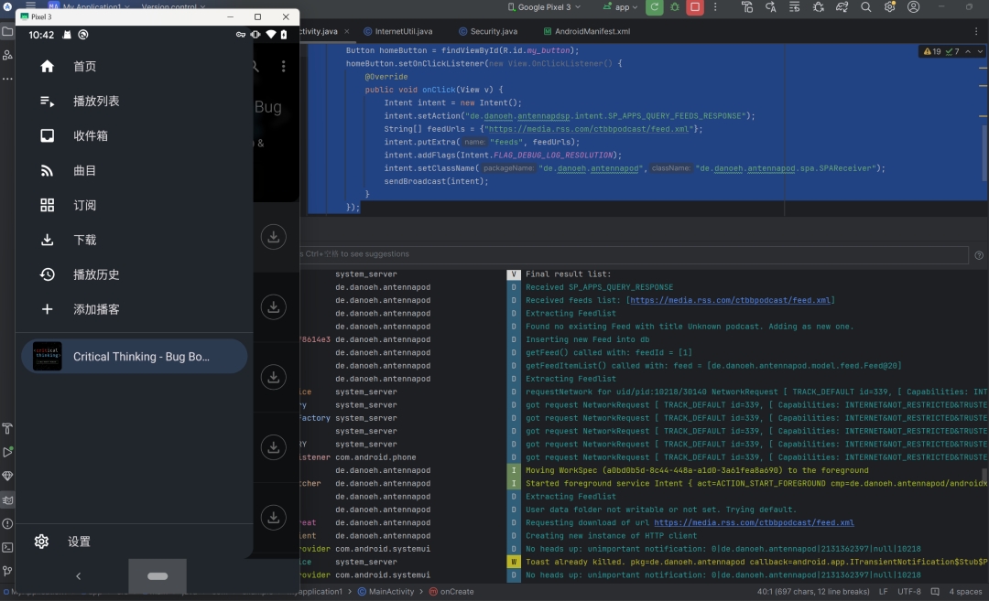Click the green Rerun app button

(654, 7)
